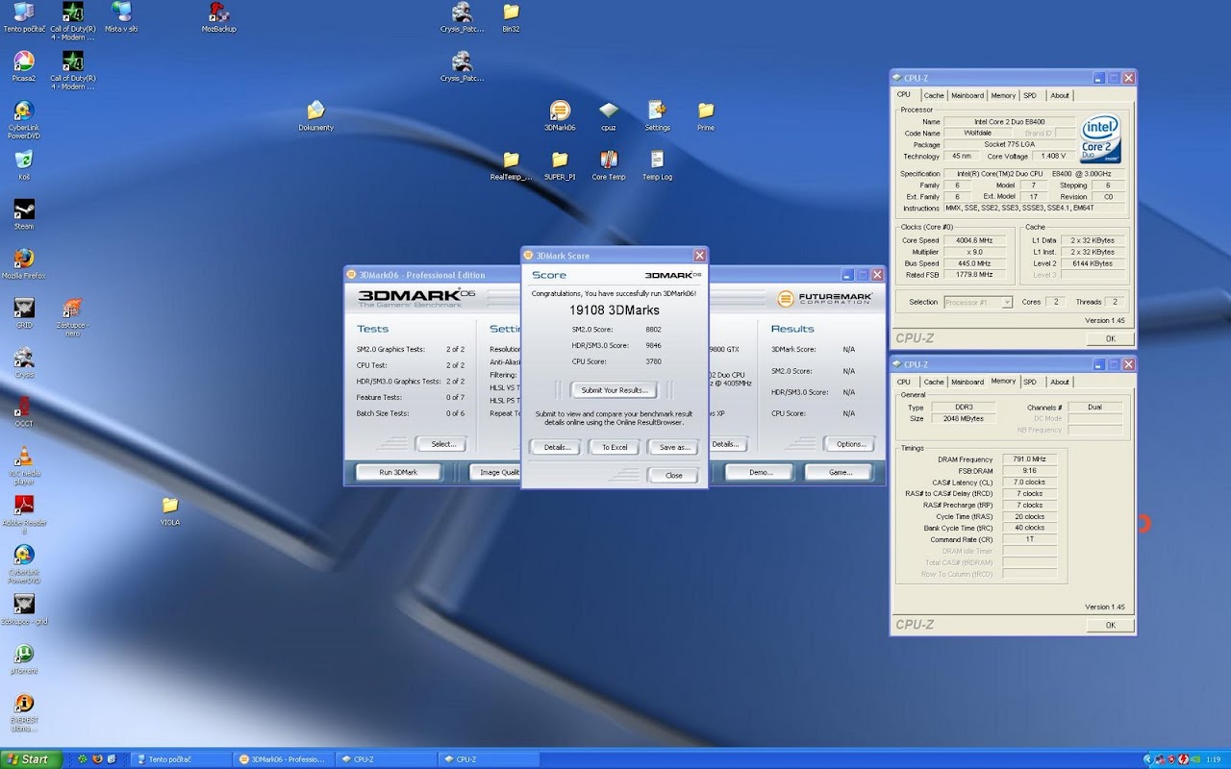Switch to Tento počítač taskbar button
This screenshot has width=1231, height=769.
point(181,759)
